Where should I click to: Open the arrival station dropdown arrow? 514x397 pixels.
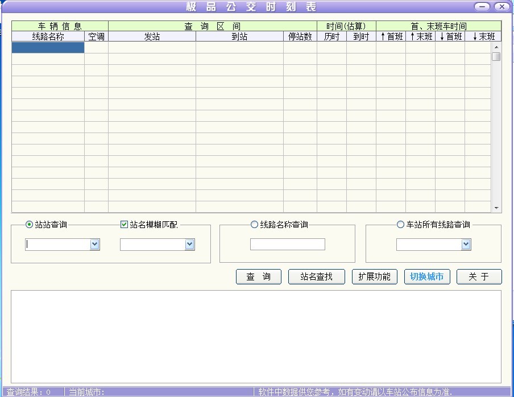(190, 245)
